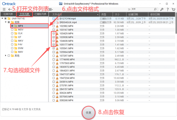Screen dimensions: 177x120
Task: Click VLC icon of 1774698.MP4
Action: tap(57, 59)
